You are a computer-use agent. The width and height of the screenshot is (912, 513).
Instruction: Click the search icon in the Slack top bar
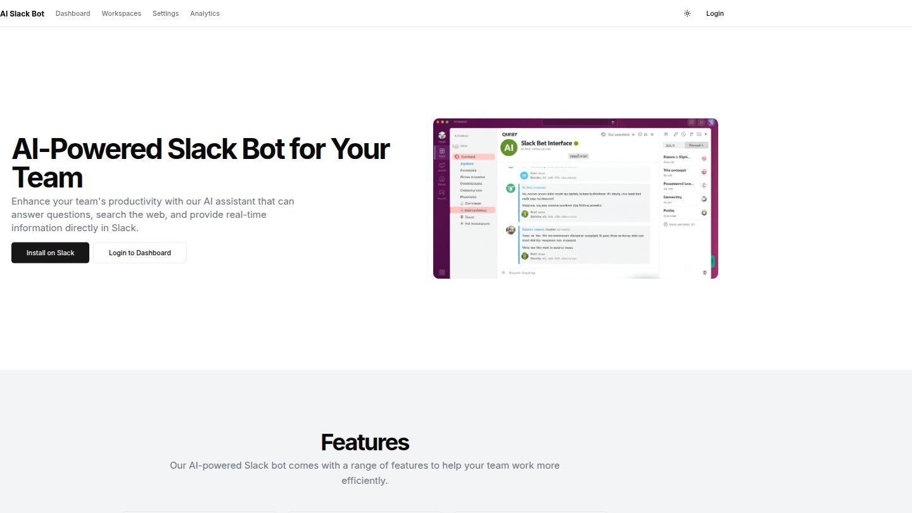(x=612, y=122)
